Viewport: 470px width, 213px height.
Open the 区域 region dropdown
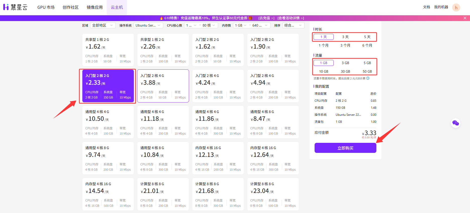(103, 25)
